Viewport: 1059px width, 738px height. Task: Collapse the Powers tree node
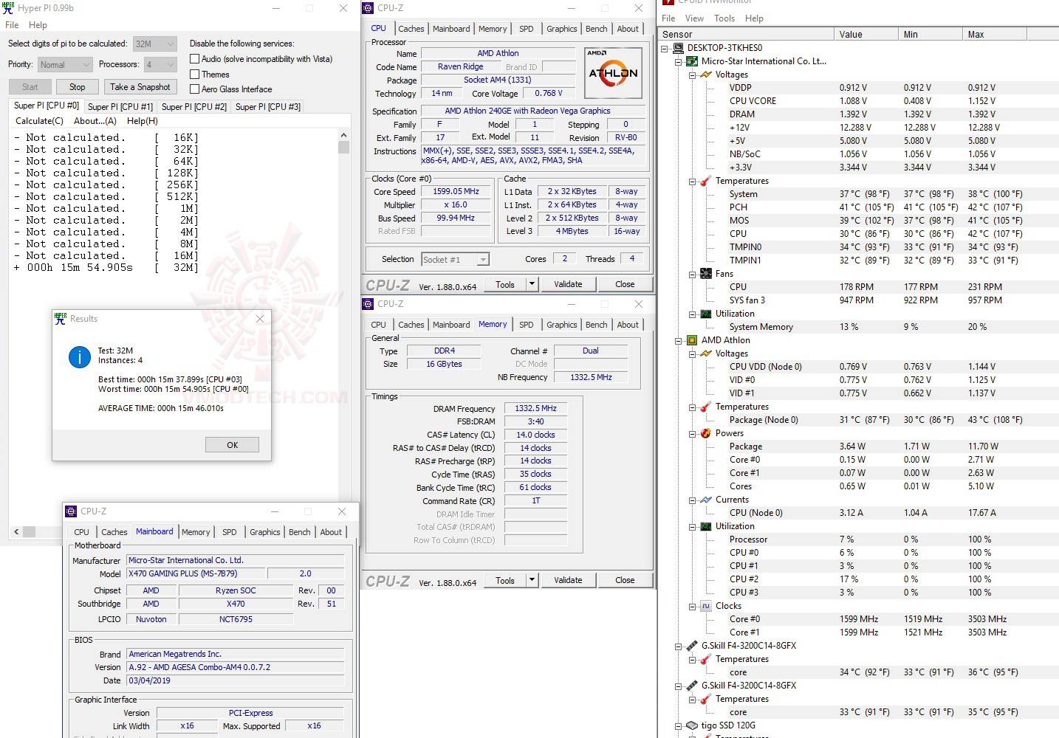[693, 433]
